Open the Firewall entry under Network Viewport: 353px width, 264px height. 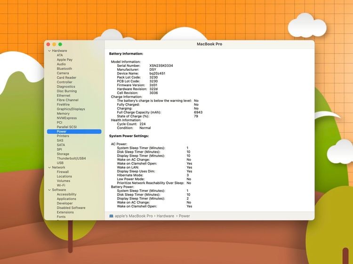pos(63,172)
